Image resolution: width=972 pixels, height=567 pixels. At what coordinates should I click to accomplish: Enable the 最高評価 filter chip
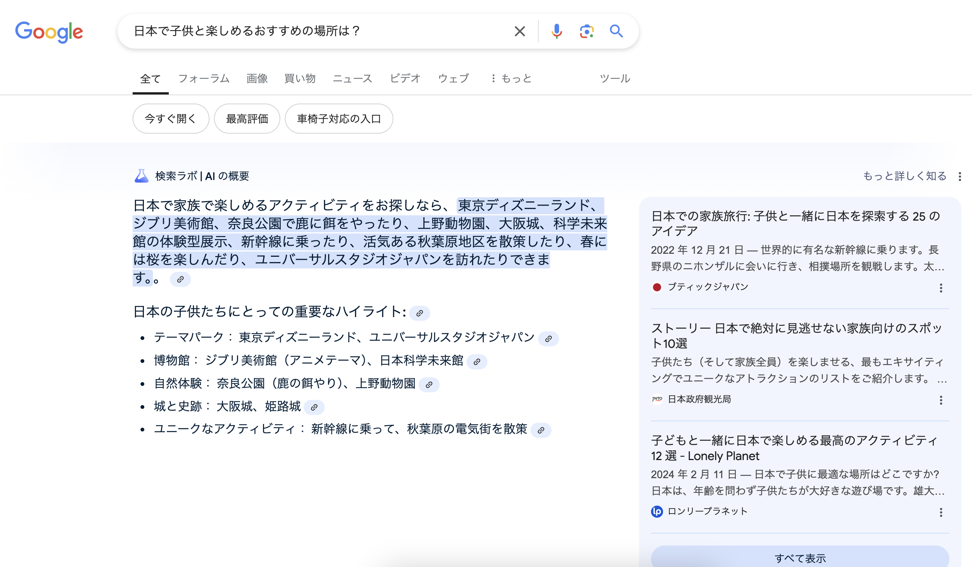pyautogui.click(x=247, y=119)
